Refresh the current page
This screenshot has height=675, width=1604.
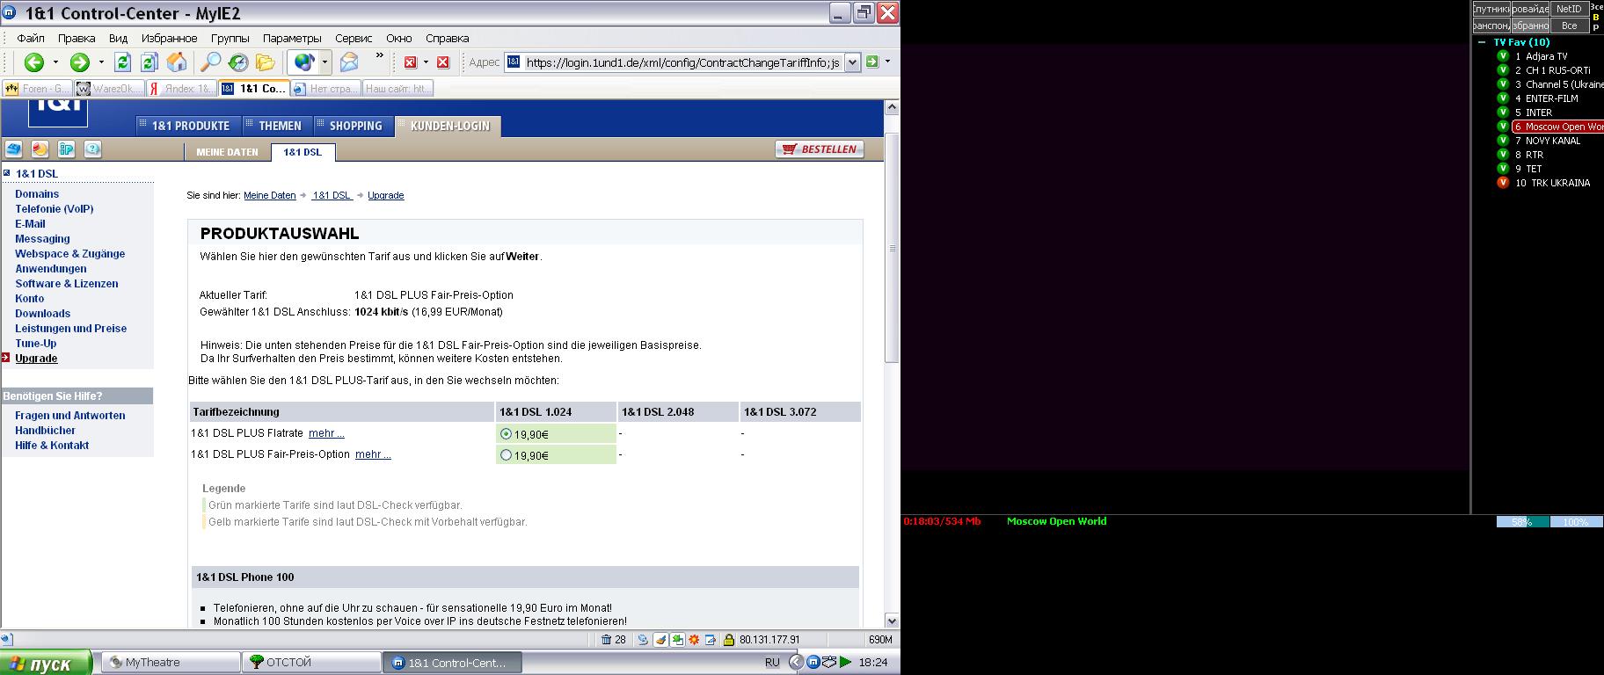pyautogui.click(x=123, y=62)
